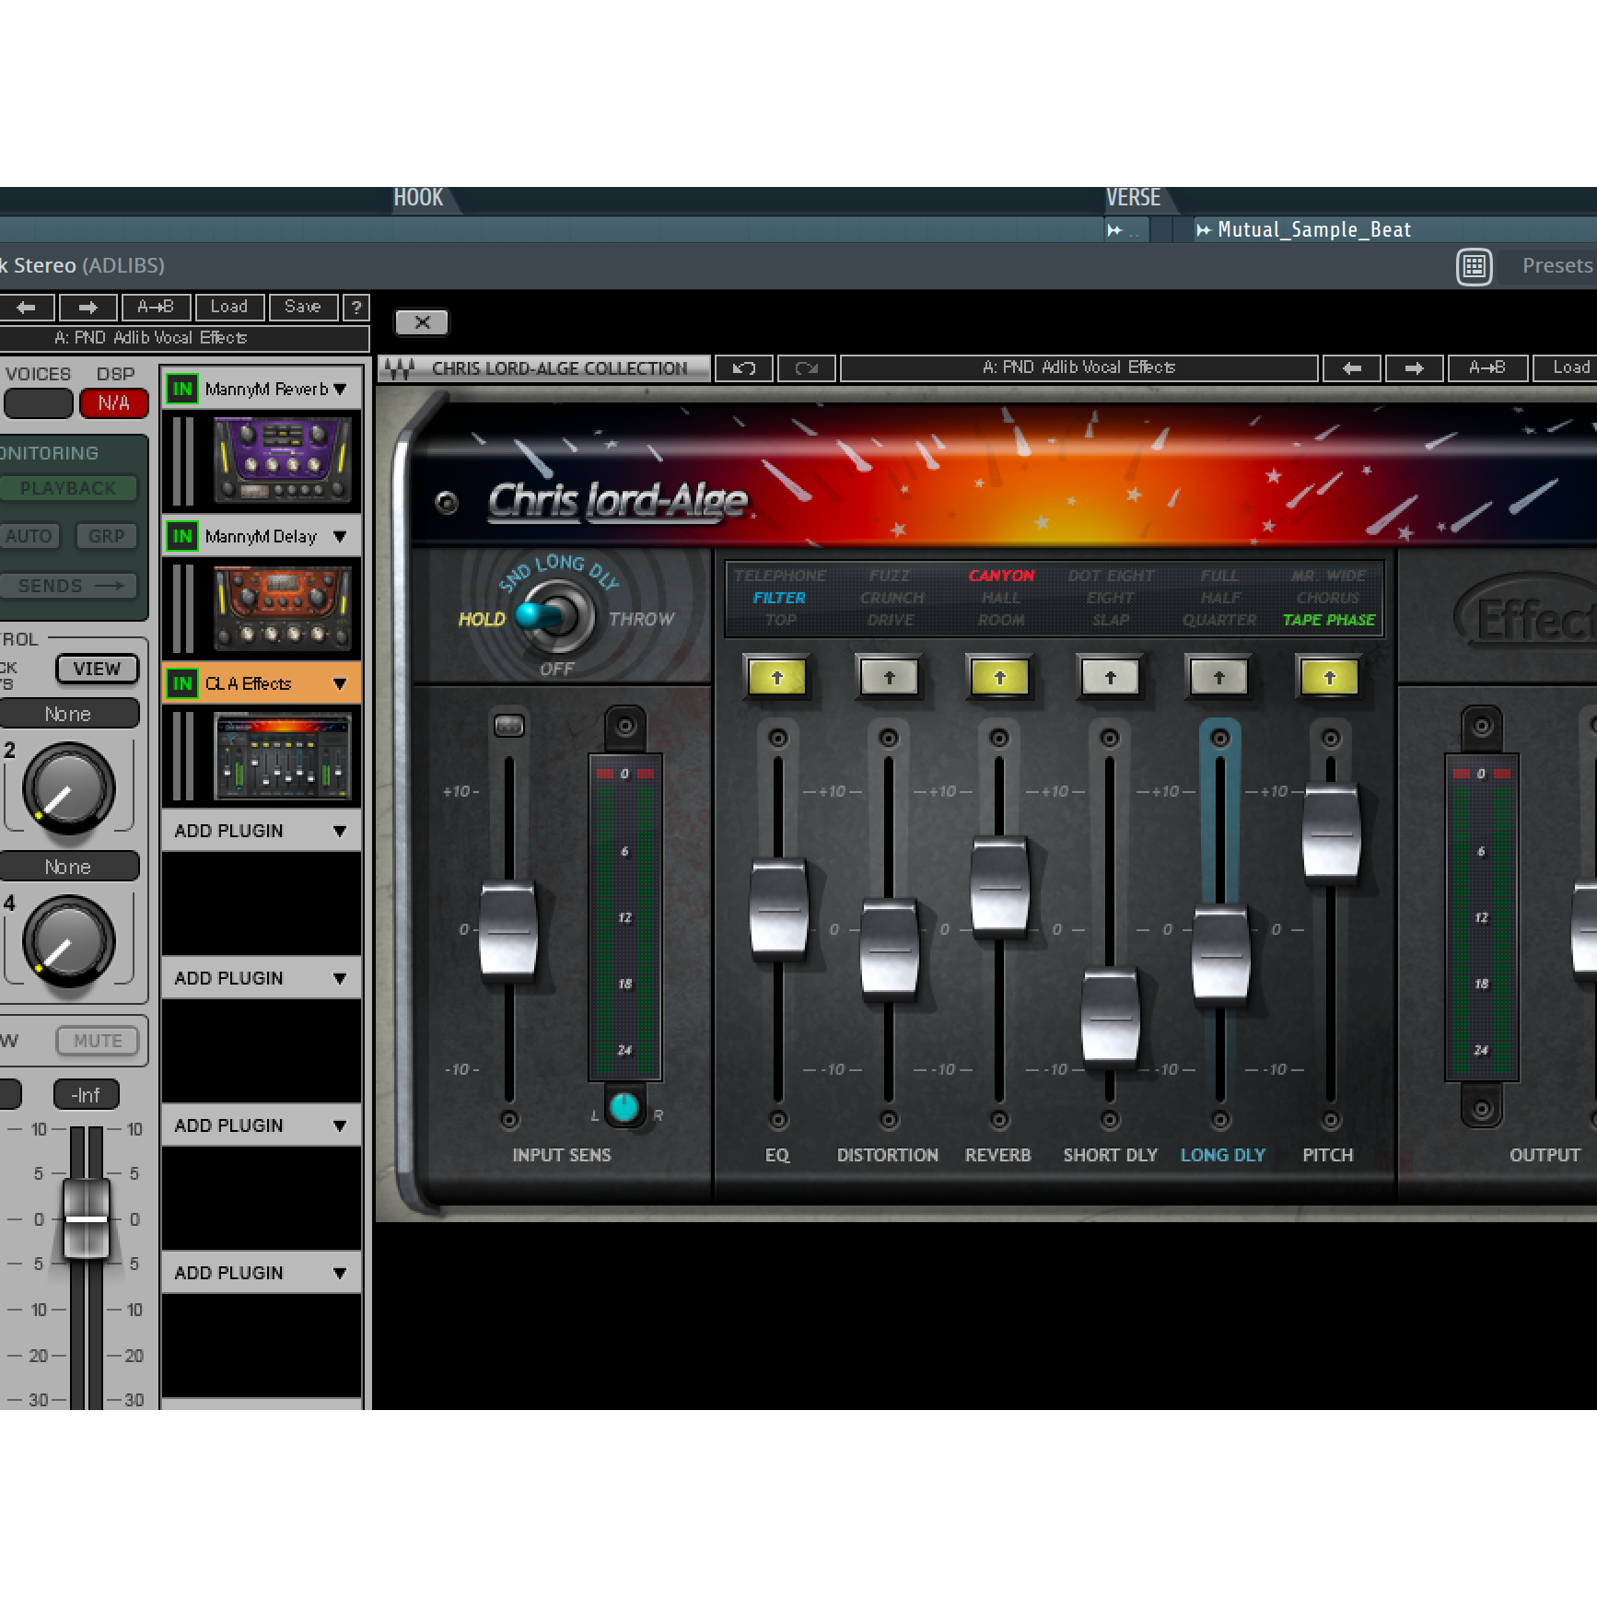Open second None send dropdown

69,867
